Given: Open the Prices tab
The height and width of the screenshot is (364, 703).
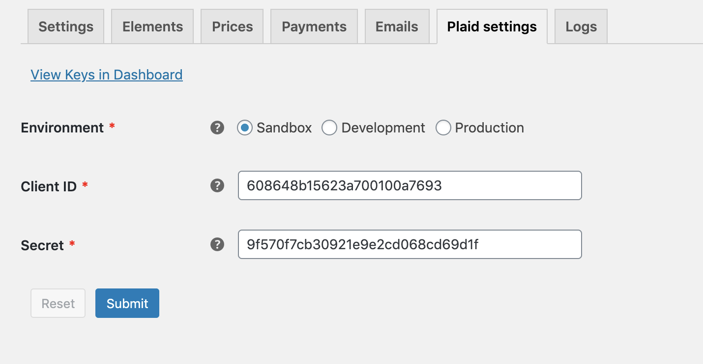Looking at the screenshot, I should click(232, 26).
